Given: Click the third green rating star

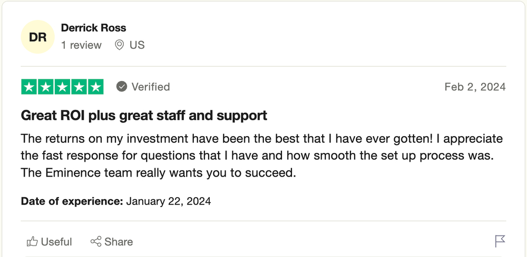Looking at the screenshot, I should coord(62,87).
